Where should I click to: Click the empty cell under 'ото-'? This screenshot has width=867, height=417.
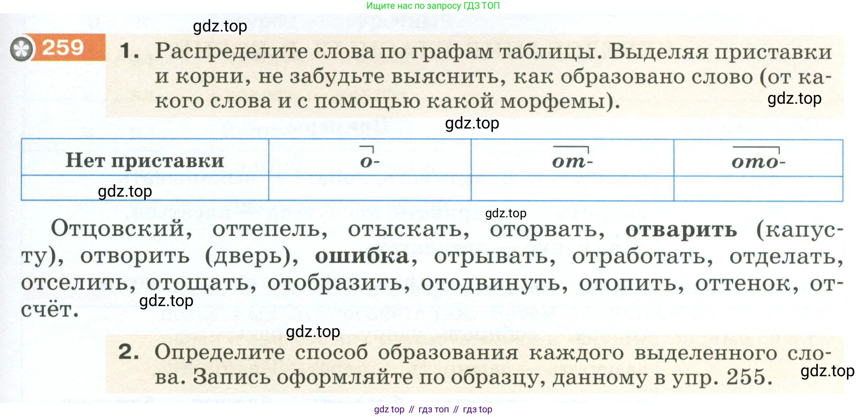[x=758, y=188]
